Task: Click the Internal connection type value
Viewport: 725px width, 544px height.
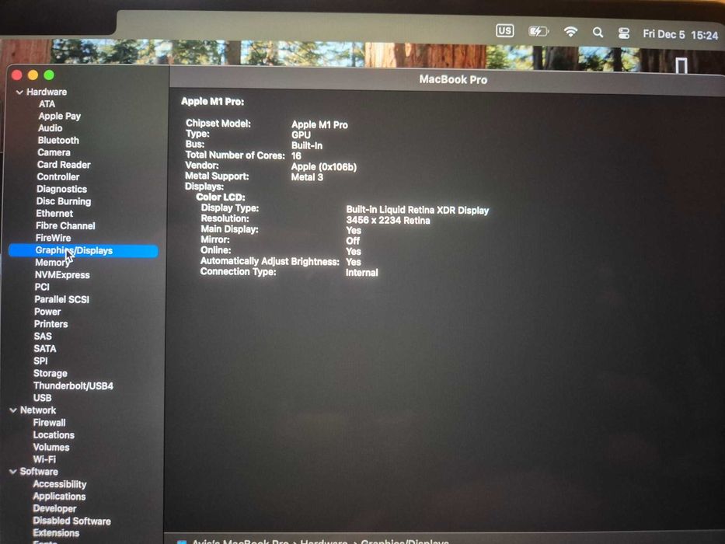Action: (x=361, y=273)
